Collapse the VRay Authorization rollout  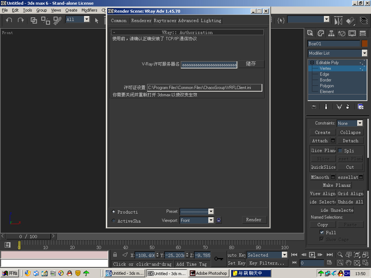[x=188, y=32]
